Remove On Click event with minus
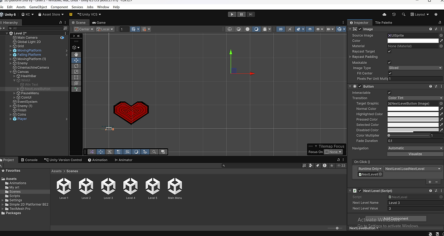The image size is (444, 236). [436, 182]
